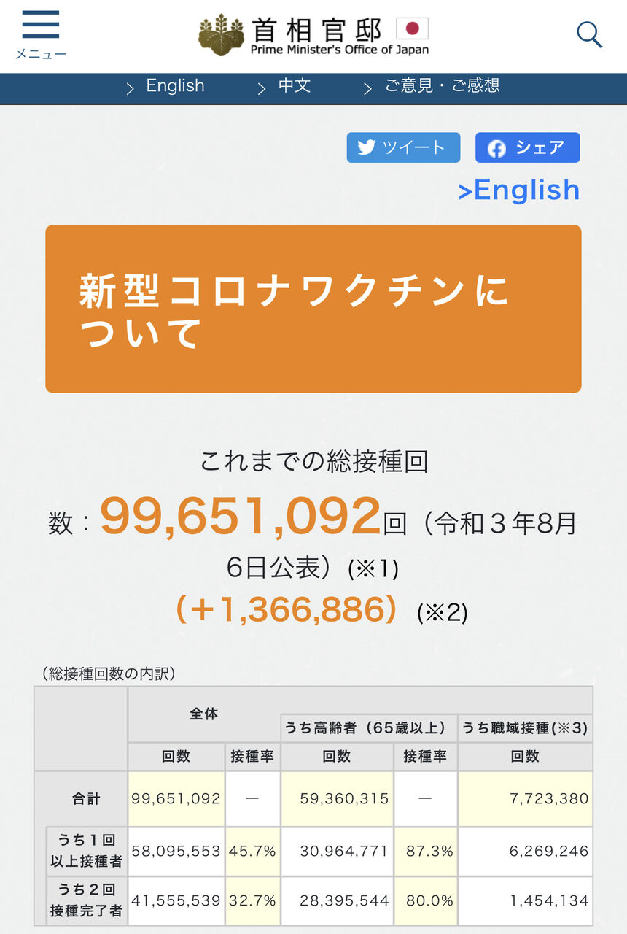Click the 首相官邸 site title
627x934 pixels.
click(x=317, y=30)
